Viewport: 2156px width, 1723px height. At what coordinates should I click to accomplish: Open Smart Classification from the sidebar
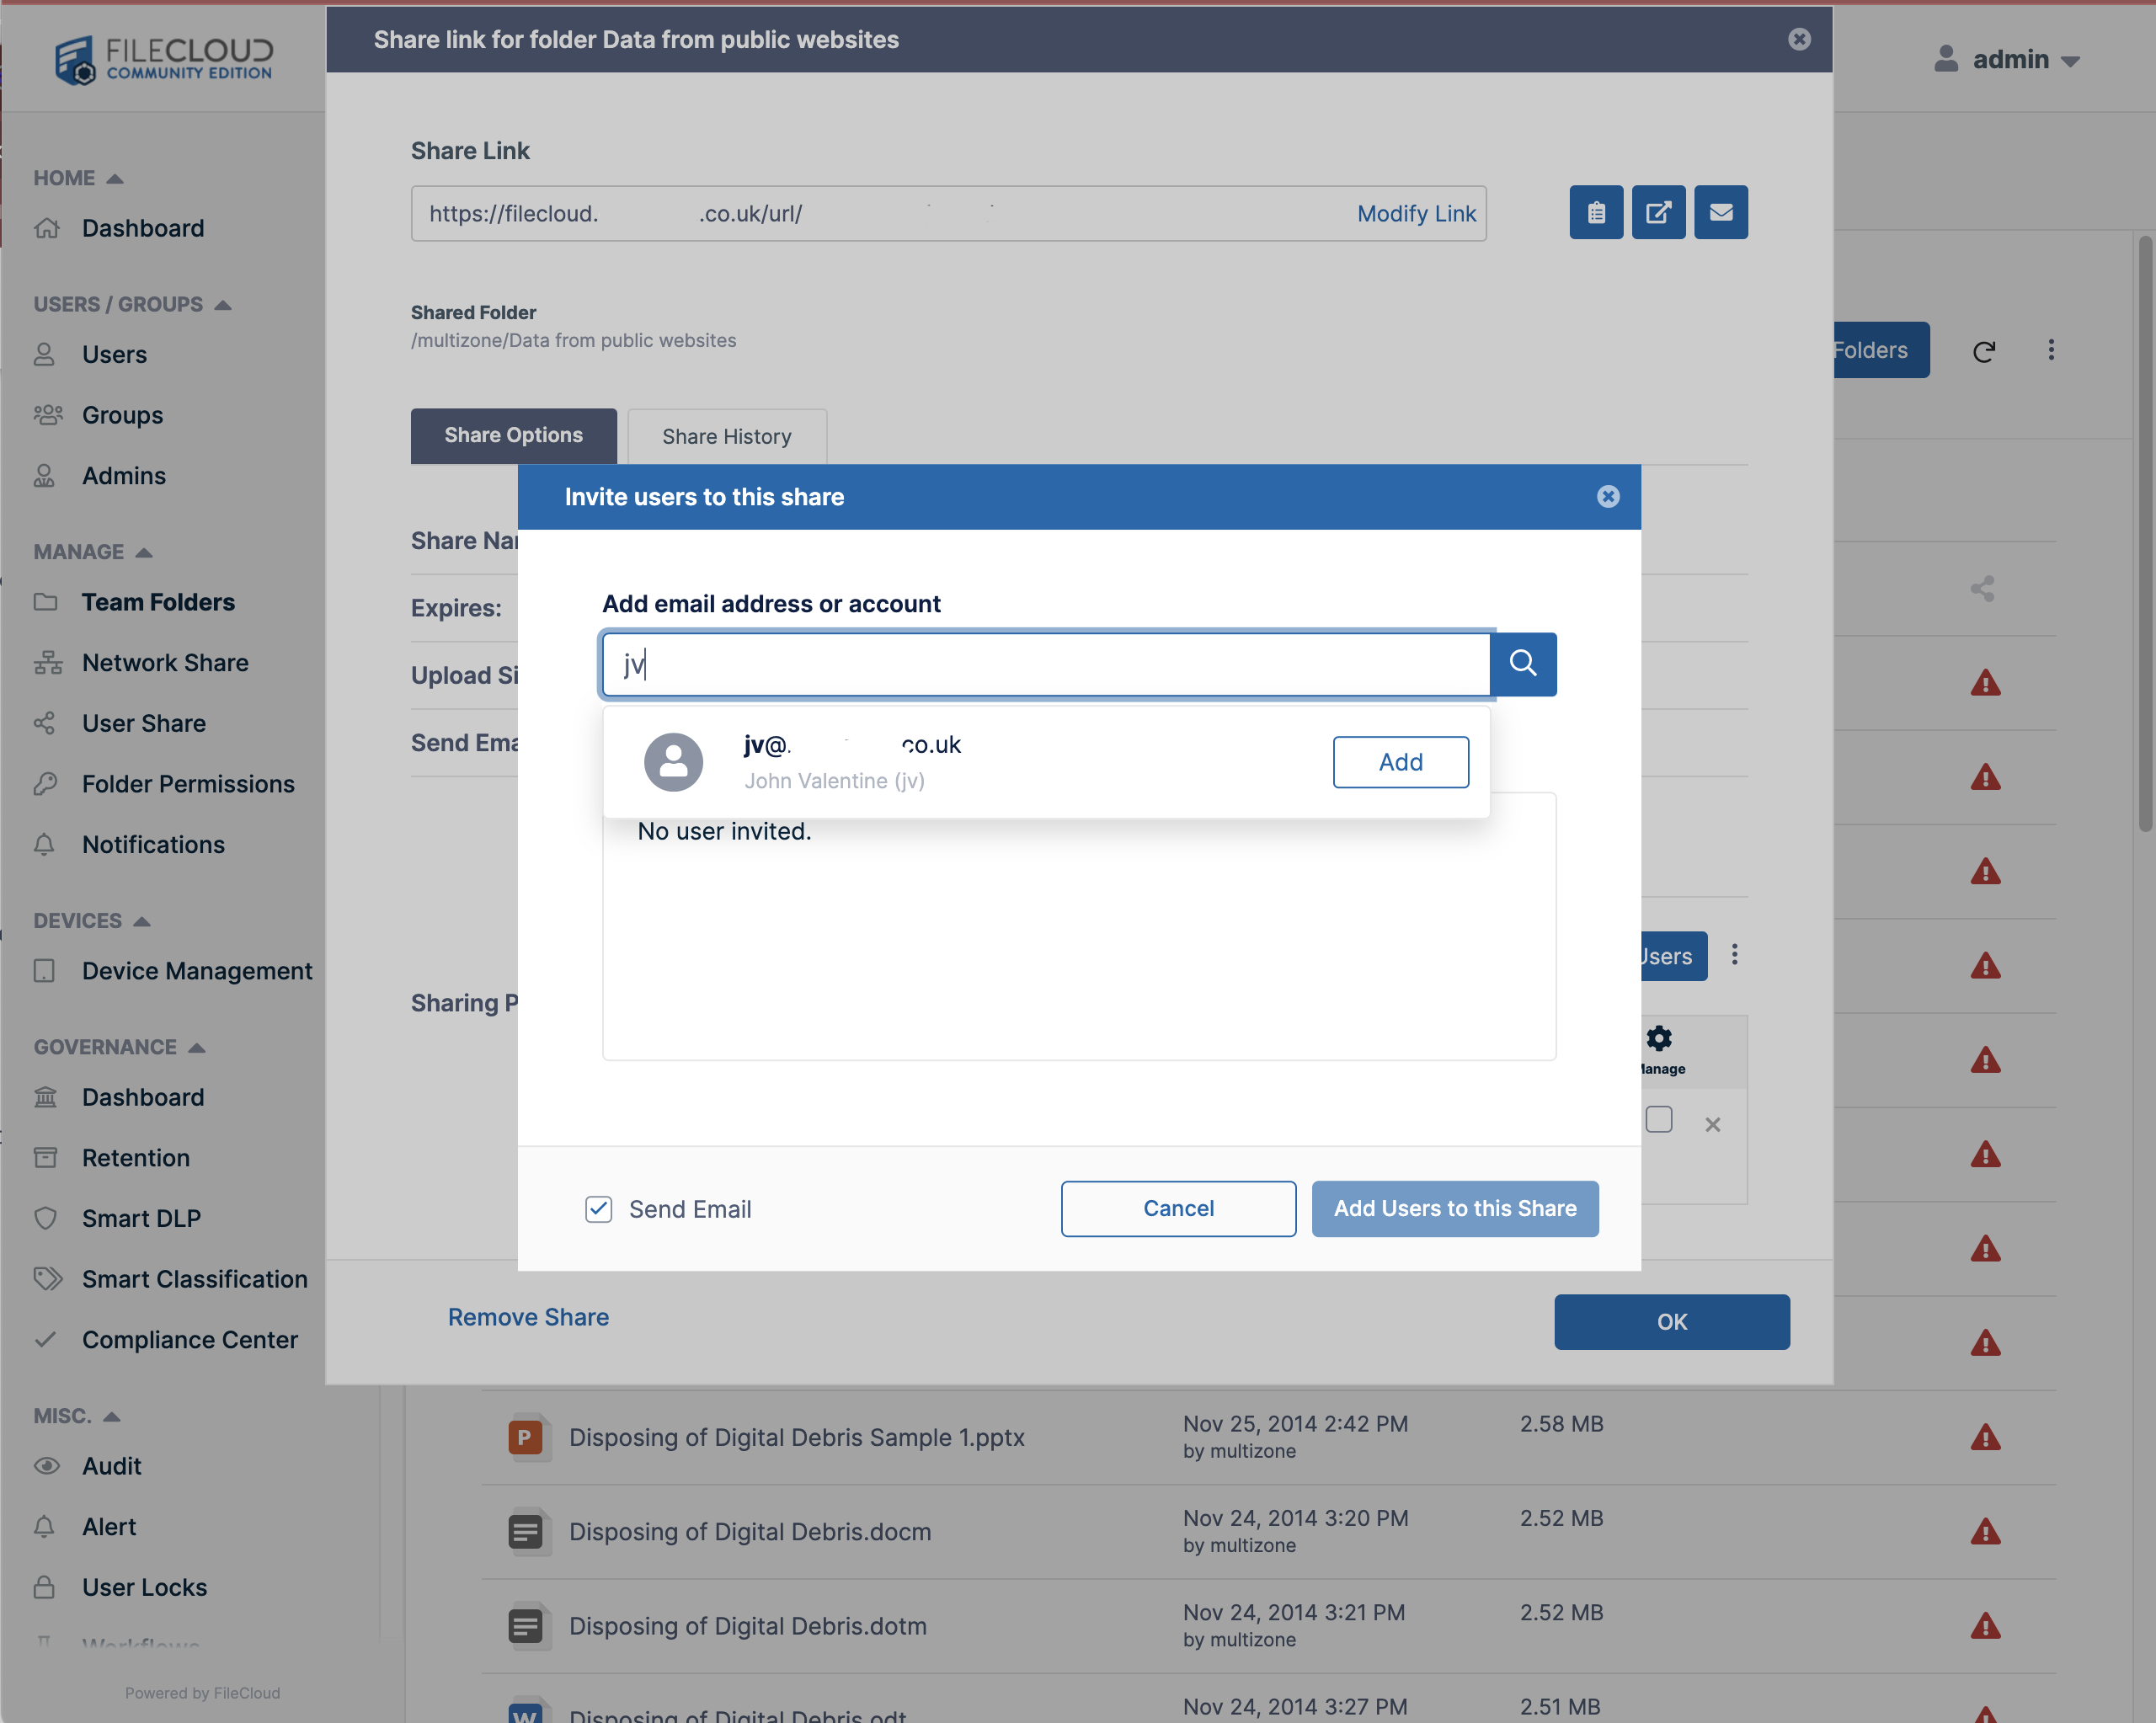pos(195,1279)
